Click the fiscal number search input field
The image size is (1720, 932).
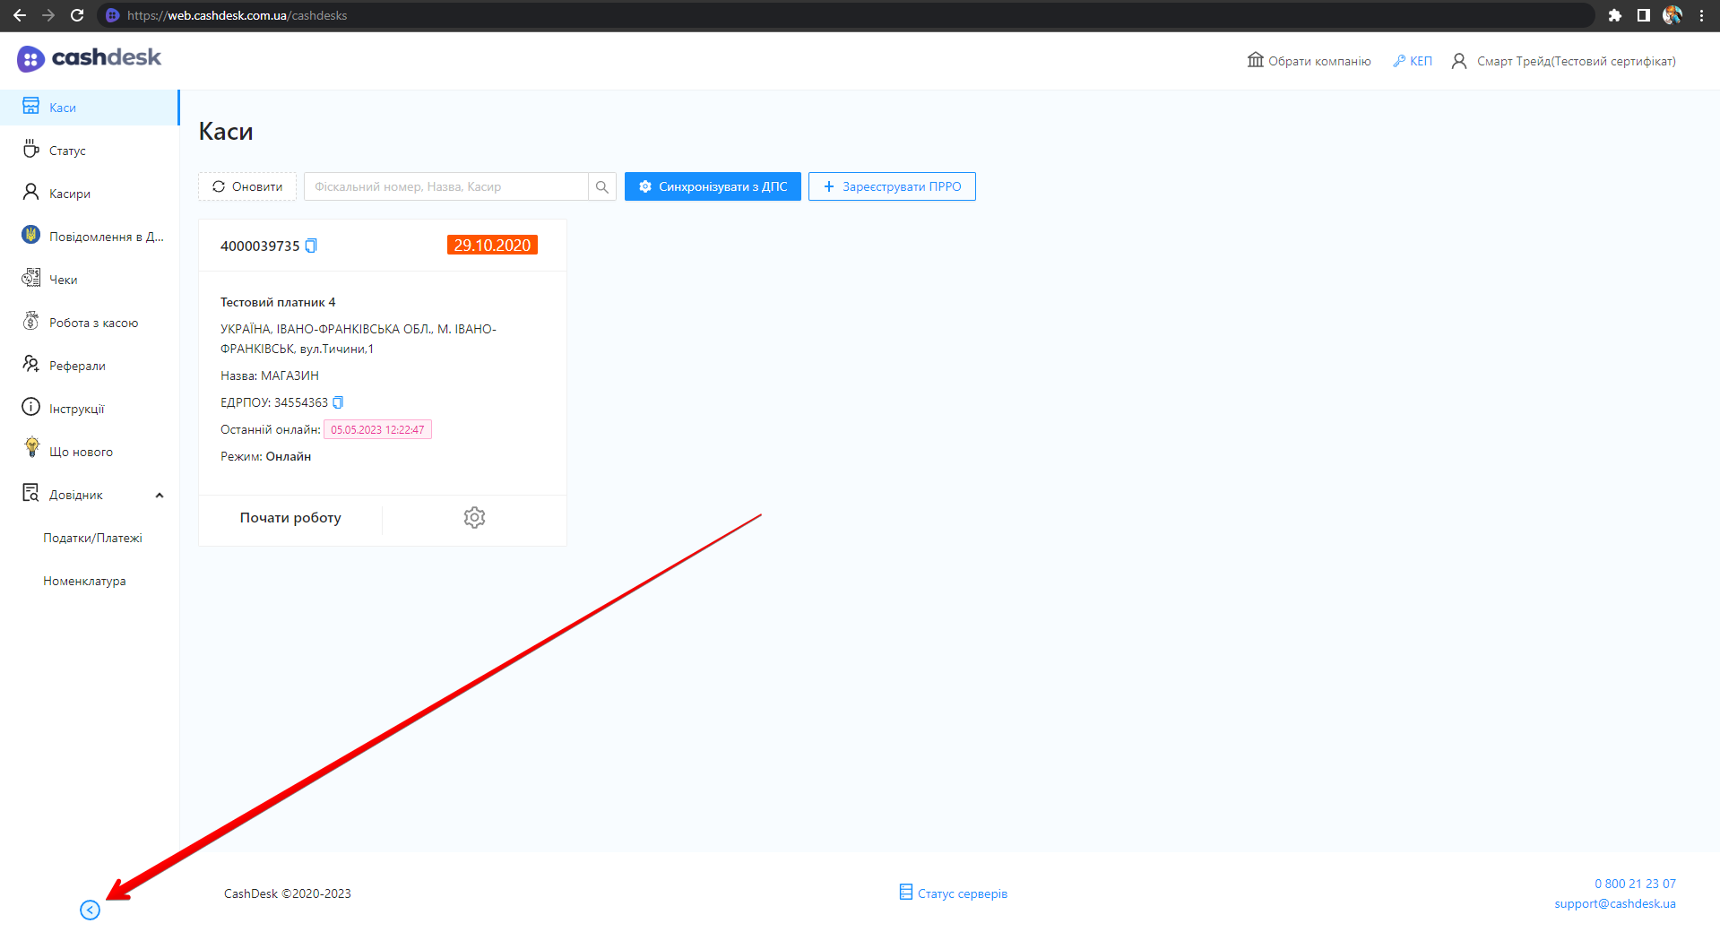point(446,186)
